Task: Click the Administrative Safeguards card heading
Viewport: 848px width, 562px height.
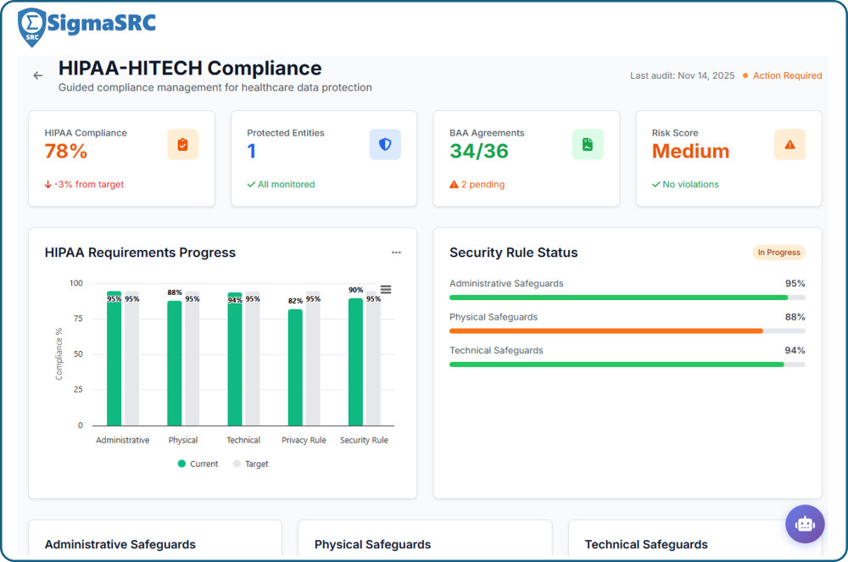Action: click(x=120, y=544)
